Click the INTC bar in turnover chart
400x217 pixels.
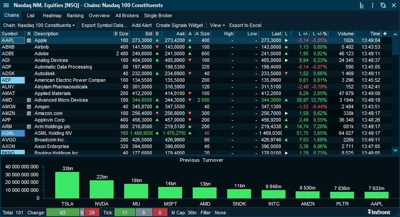point(274,194)
